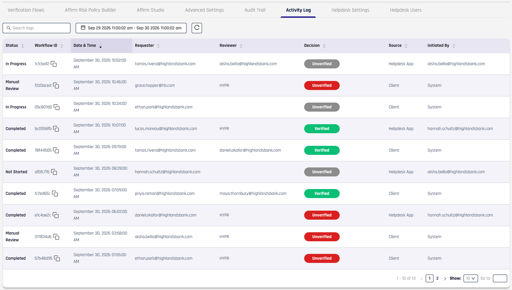Click Verified badge for lucas.moreau row

[x=322, y=129]
